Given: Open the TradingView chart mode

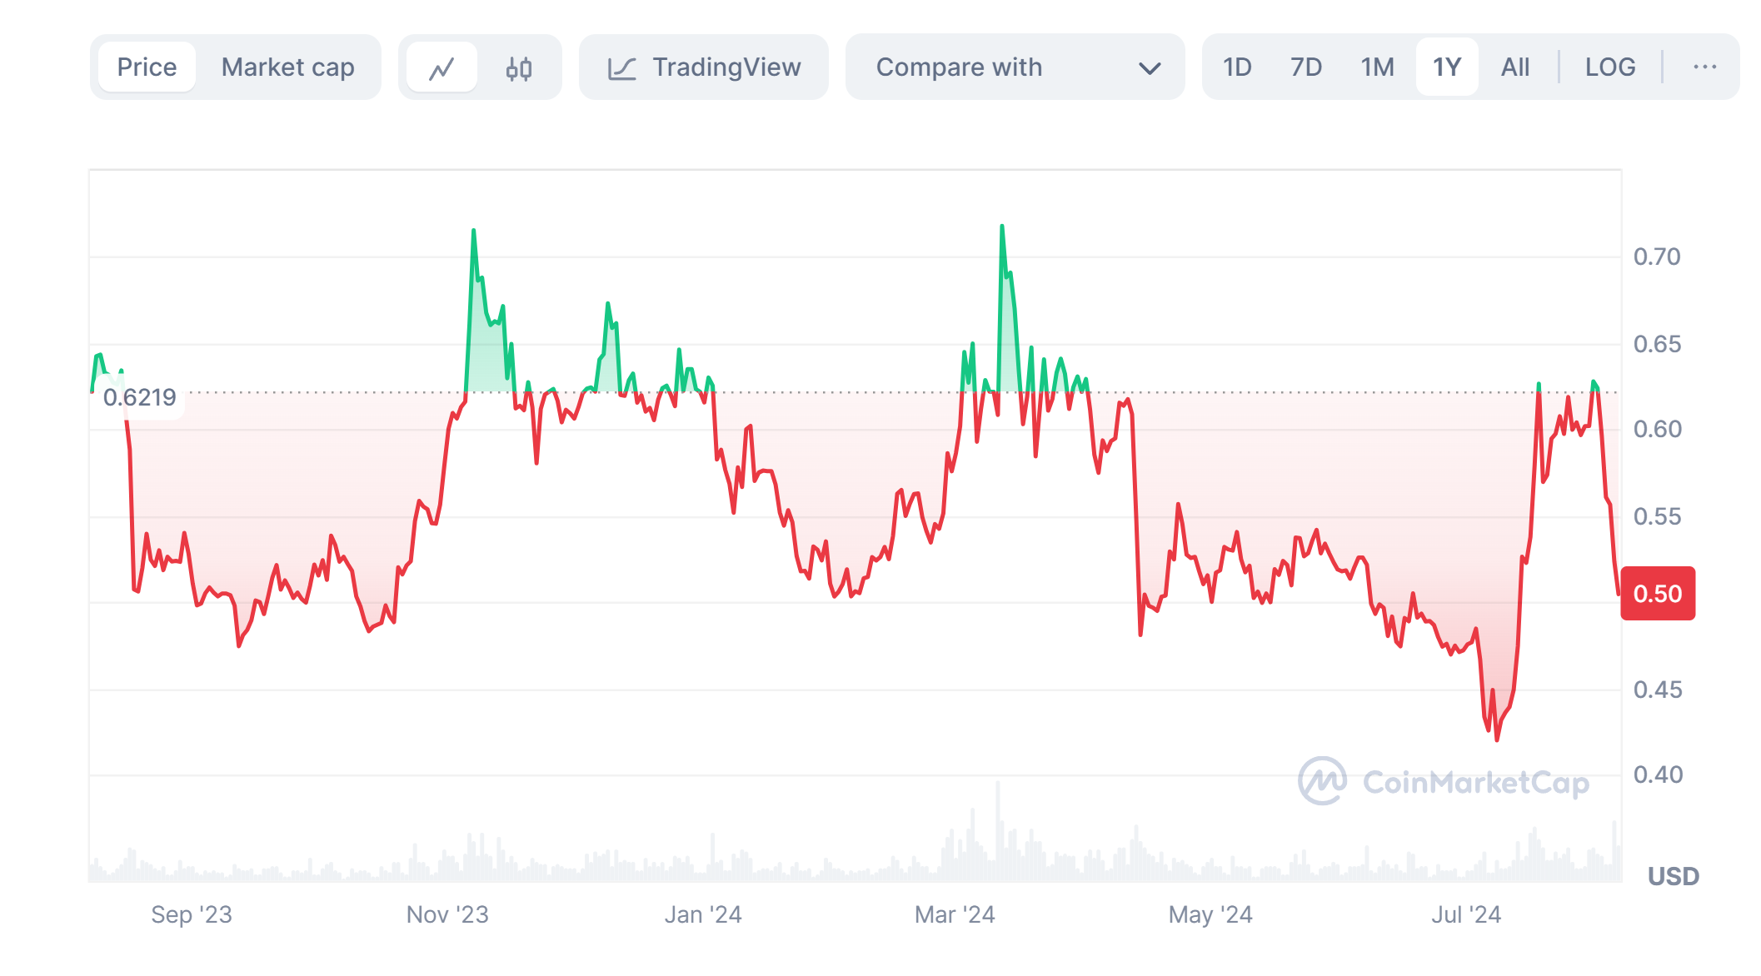Looking at the screenshot, I should [x=725, y=67].
